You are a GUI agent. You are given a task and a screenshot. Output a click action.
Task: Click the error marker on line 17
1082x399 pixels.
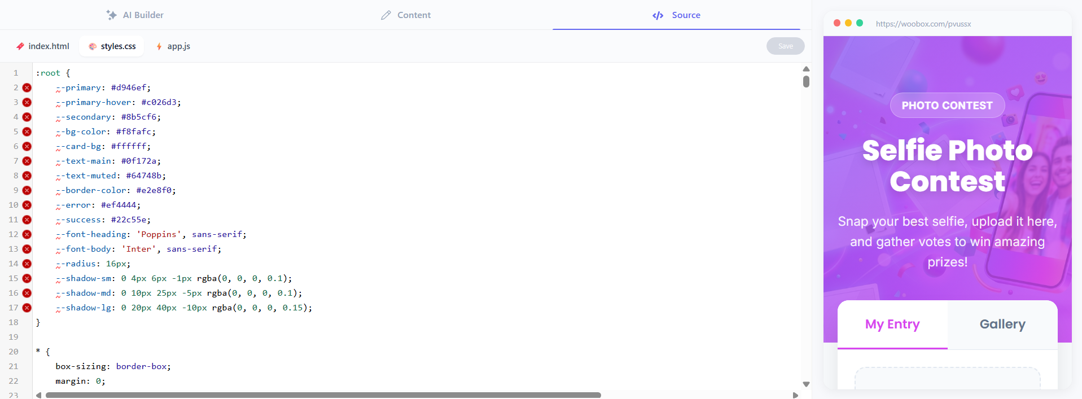(x=27, y=308)
